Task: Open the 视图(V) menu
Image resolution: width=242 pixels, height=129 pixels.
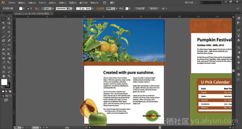Action: tap(73, 3)
